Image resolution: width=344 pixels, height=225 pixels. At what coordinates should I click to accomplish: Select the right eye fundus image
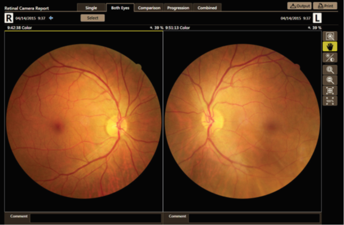[x=84, y=121]
